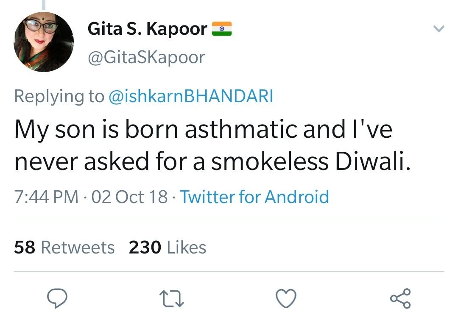This screenshot has width=458, height=323.
Task: Click the tweet text about smokeless Diwali
Action: (212, 145)
